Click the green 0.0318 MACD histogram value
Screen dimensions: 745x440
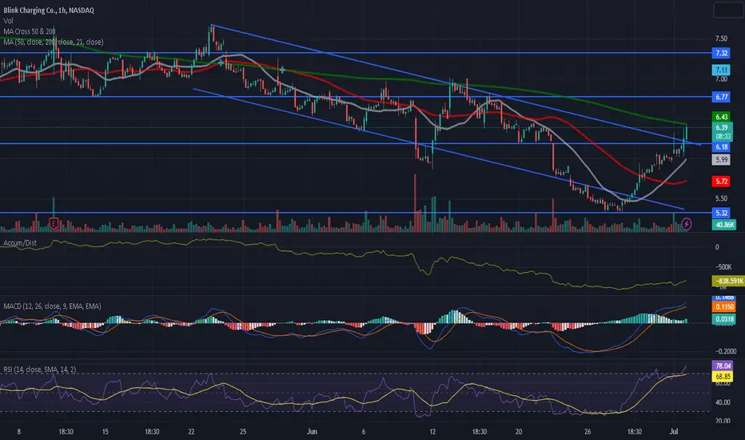click(723, 319)
